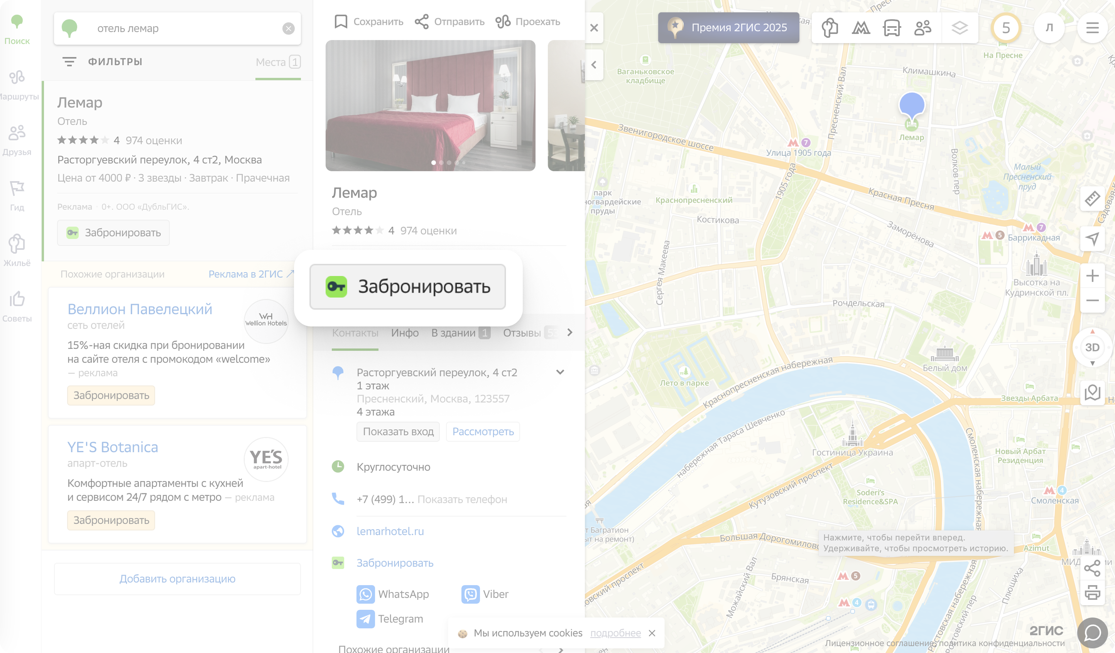Viewport: 1115px width, 653px height.
Task: Open the Советы sidebar section
Action: pos(17,307)
